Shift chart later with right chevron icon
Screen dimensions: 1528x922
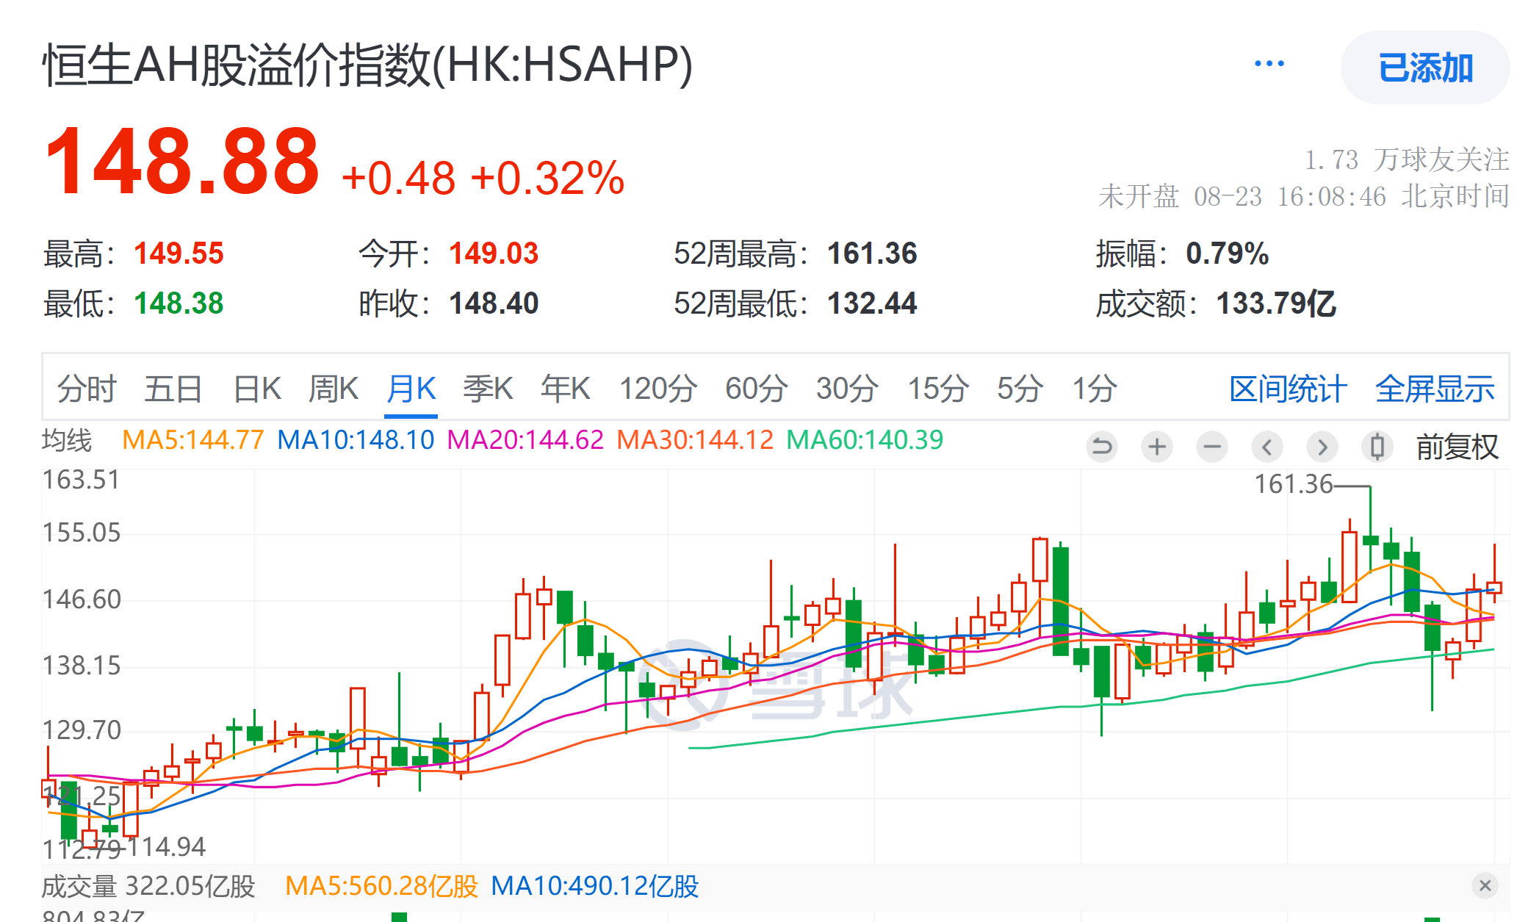coord(1322,447)
